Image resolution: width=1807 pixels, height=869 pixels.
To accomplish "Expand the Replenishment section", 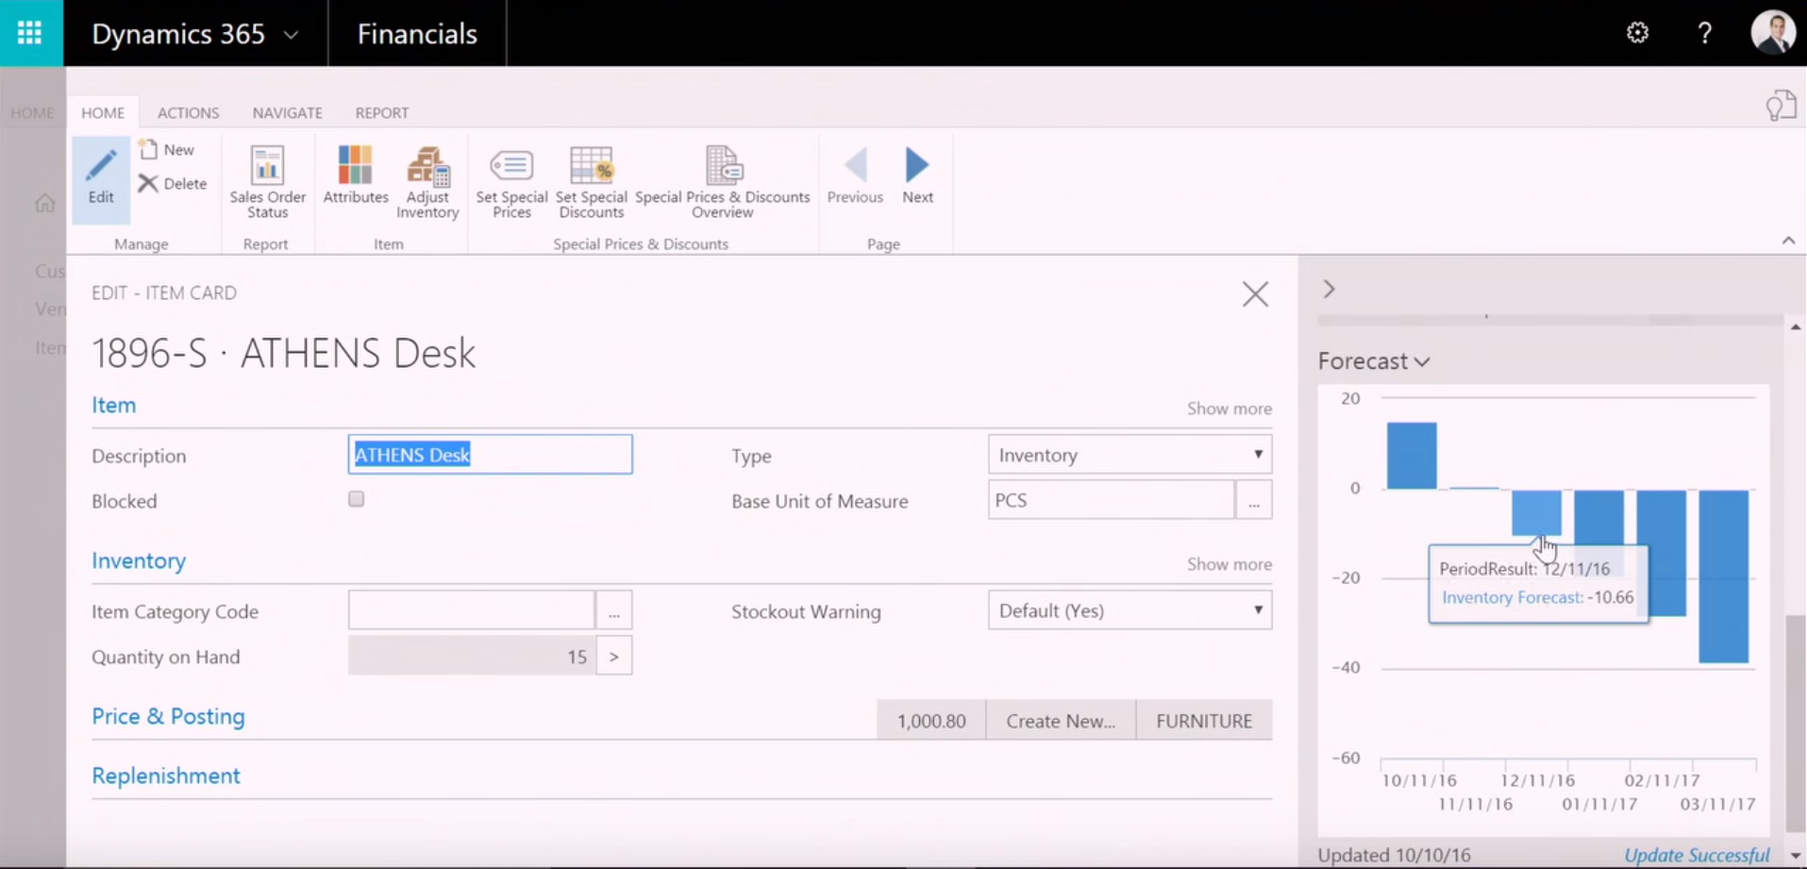I will (166, 776).
